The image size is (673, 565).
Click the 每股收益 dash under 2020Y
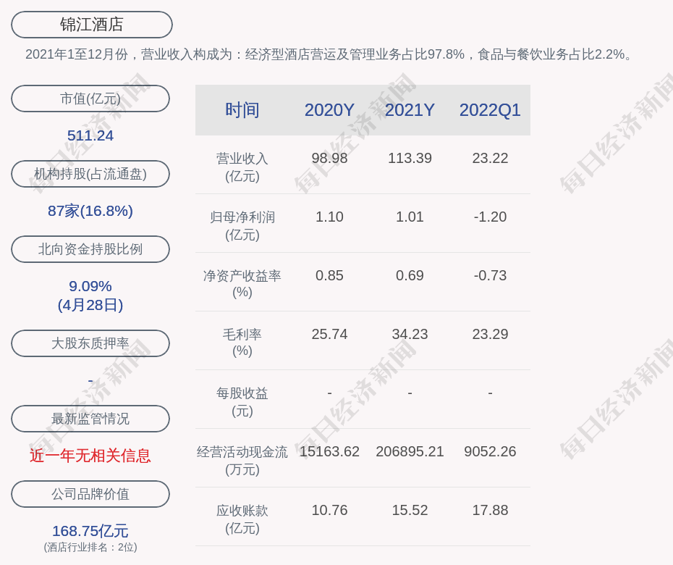tap(330, 393)
